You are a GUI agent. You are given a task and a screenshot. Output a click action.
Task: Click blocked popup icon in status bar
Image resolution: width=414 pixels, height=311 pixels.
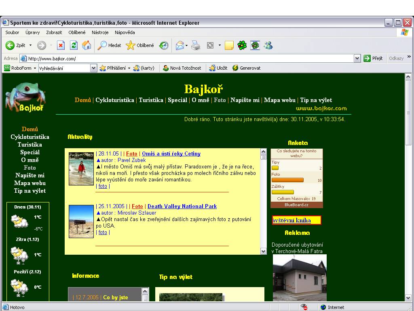pos(304,307)
